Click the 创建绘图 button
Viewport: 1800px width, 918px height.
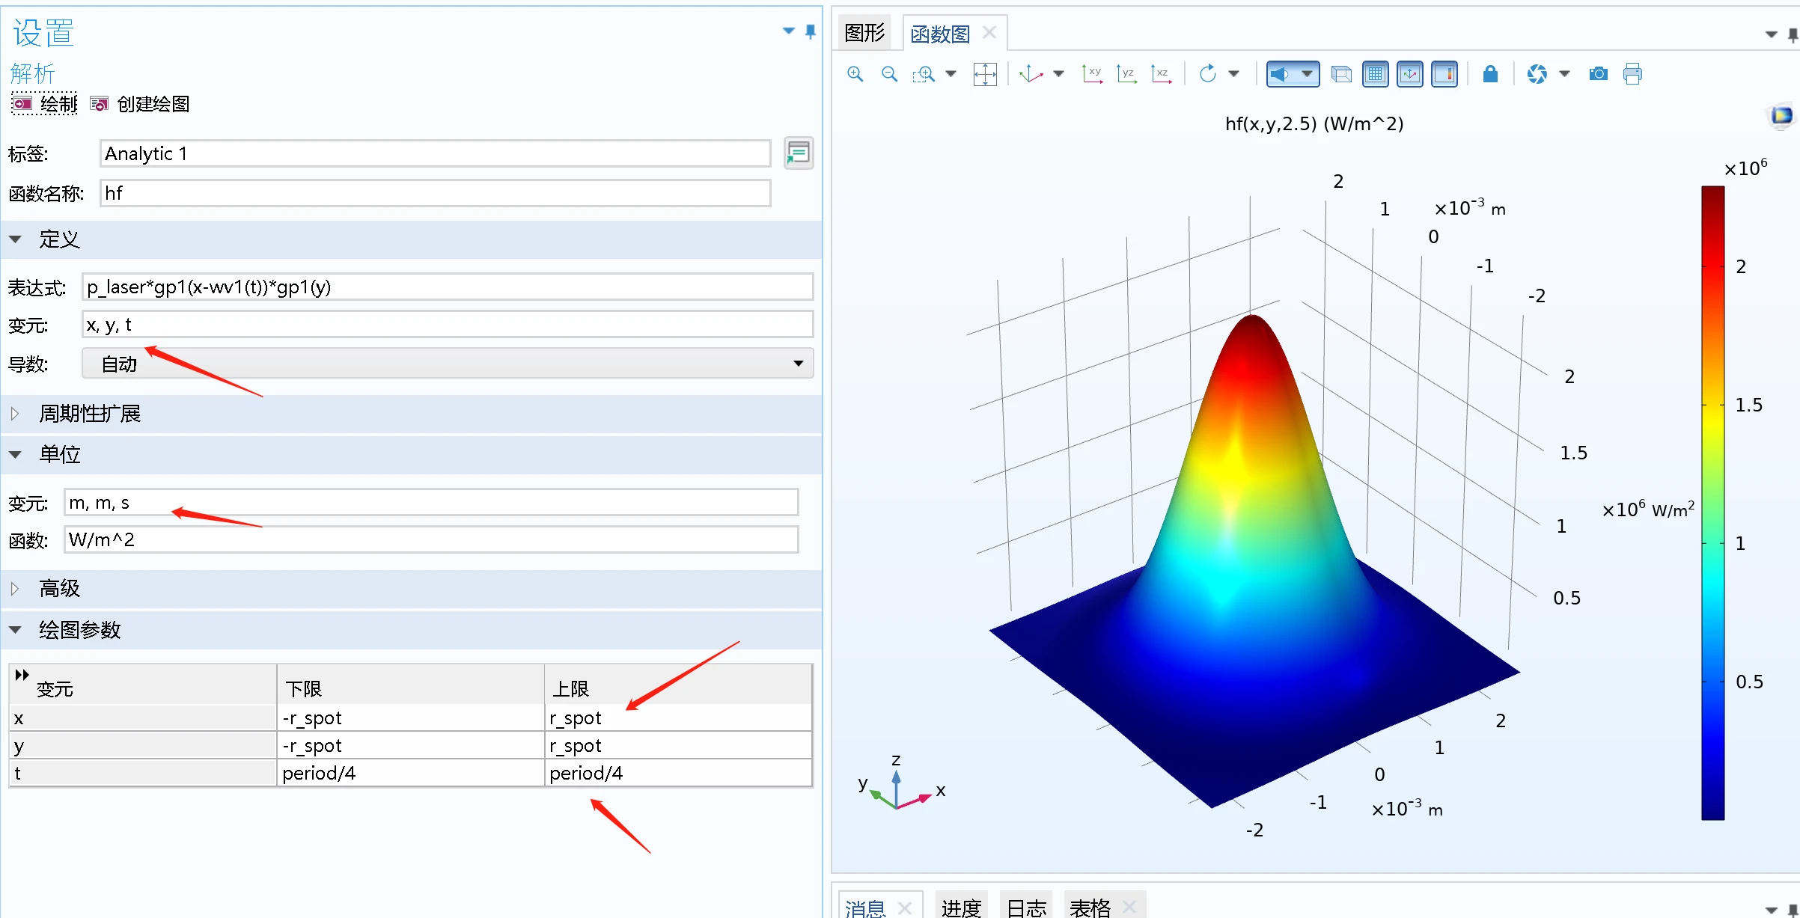tap(140, 104)
